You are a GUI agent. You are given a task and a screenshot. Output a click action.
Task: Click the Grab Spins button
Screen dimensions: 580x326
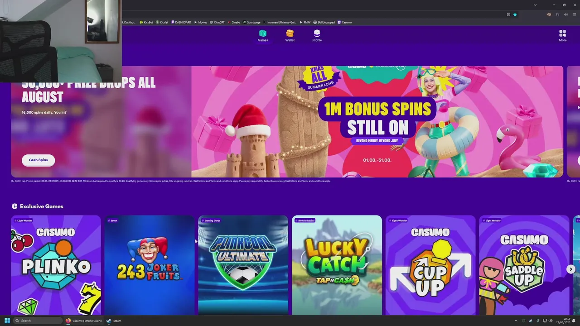click(39, 160)
